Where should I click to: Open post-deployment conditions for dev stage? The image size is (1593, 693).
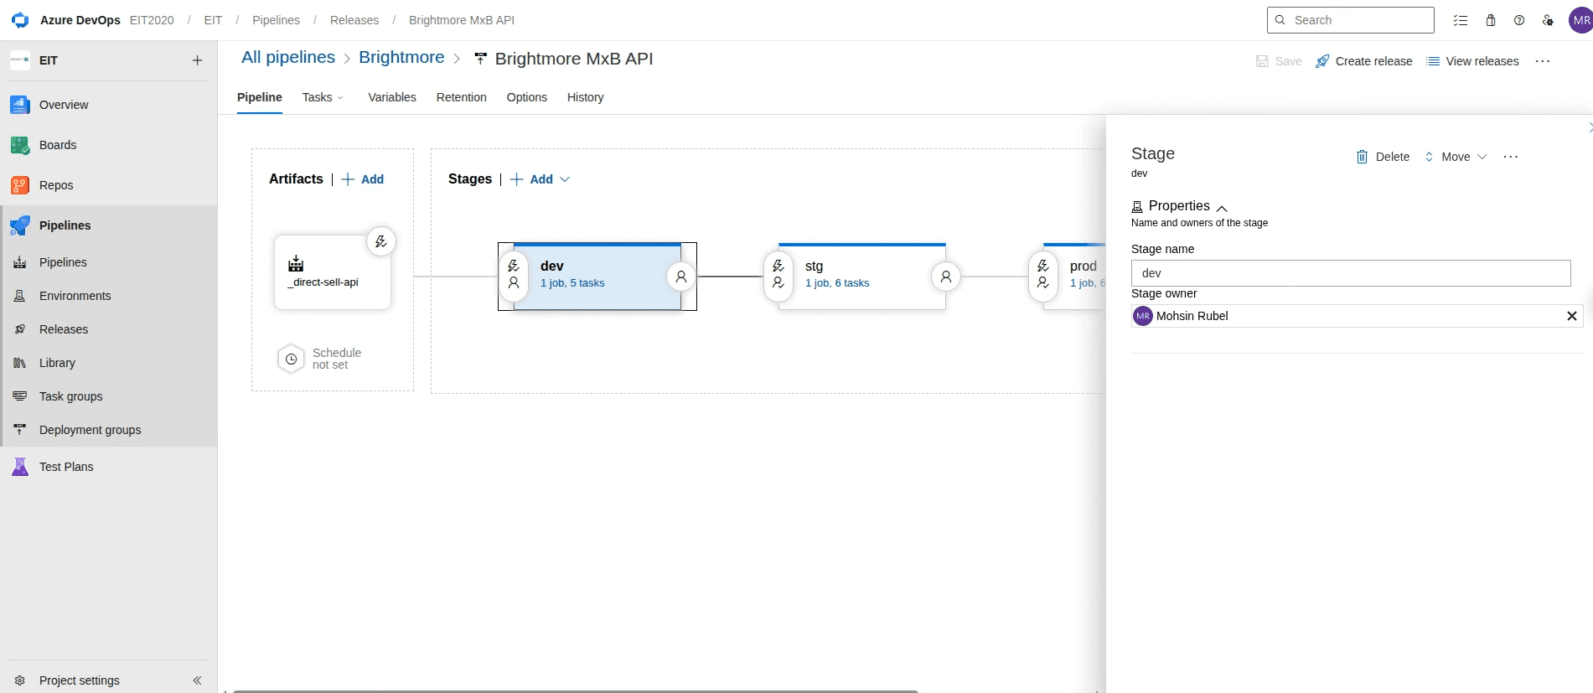tap(681, 276)
